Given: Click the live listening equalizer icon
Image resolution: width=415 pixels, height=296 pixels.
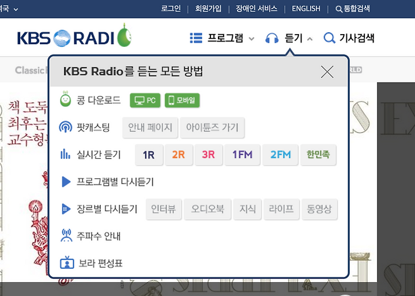Looking at the screenshot, I should (x=65, y=154).
